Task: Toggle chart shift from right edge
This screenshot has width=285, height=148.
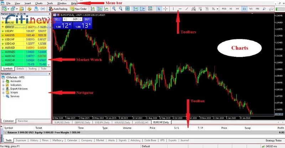Action: point(142,9)
